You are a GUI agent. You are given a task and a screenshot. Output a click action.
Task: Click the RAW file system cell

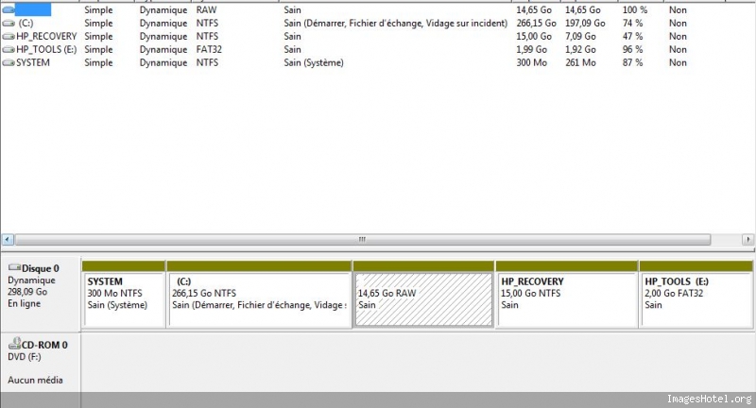click(x=206, y=9)
